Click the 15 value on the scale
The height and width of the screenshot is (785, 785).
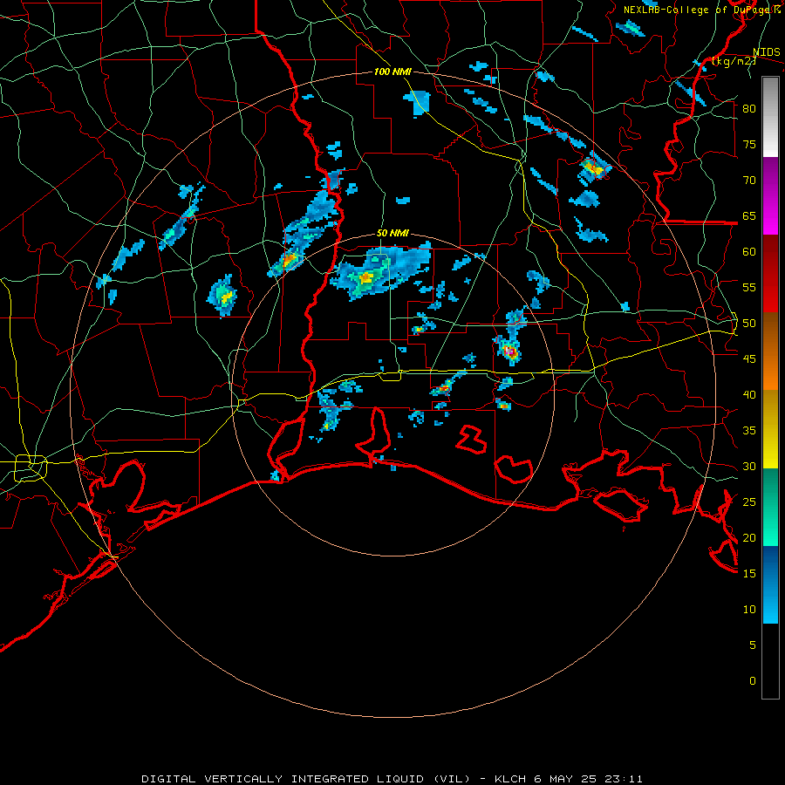(x=749, y=574)
